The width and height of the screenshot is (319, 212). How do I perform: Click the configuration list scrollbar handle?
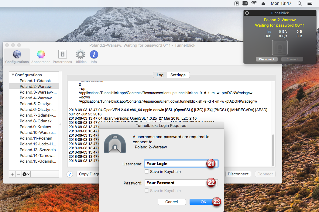pos(60,124)
